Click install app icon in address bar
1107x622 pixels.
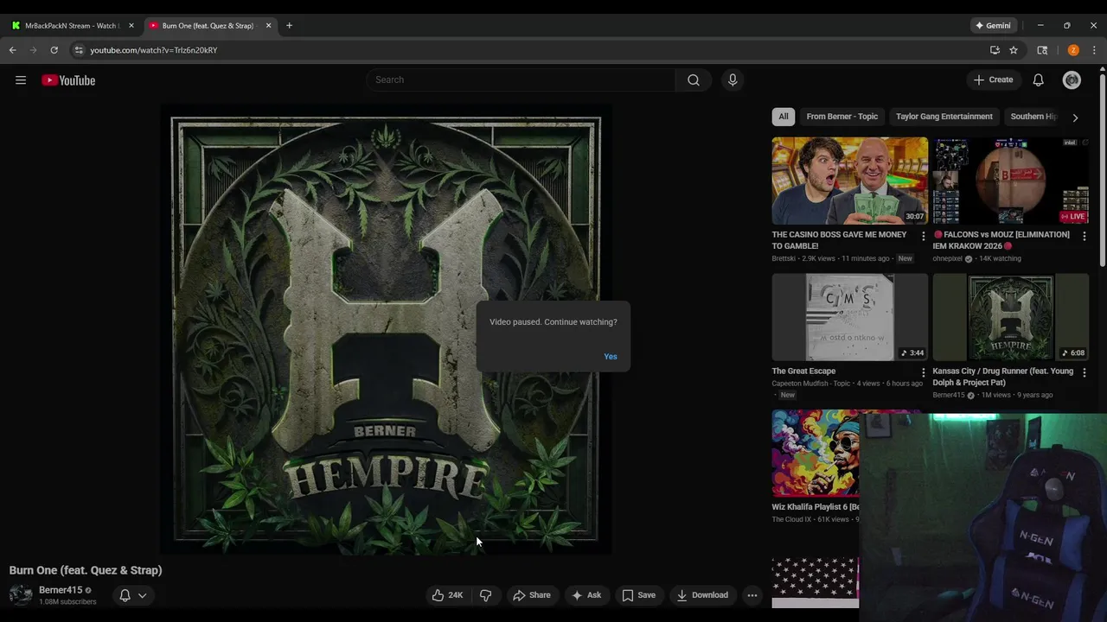(995, 50)
